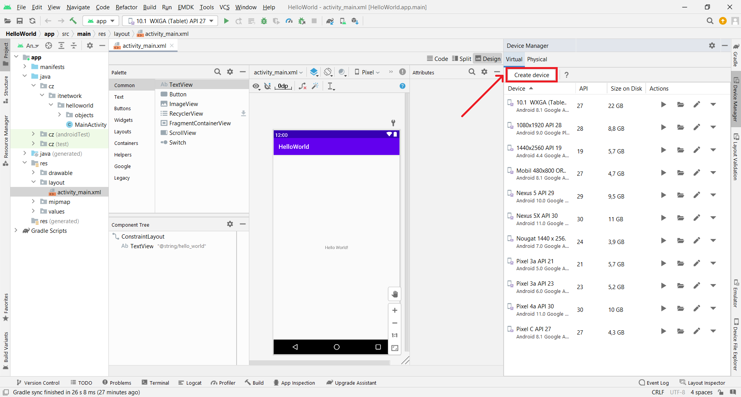741x397 pixels.
Task: Switch editor to Split view
Action: click(x=462, y=59)
